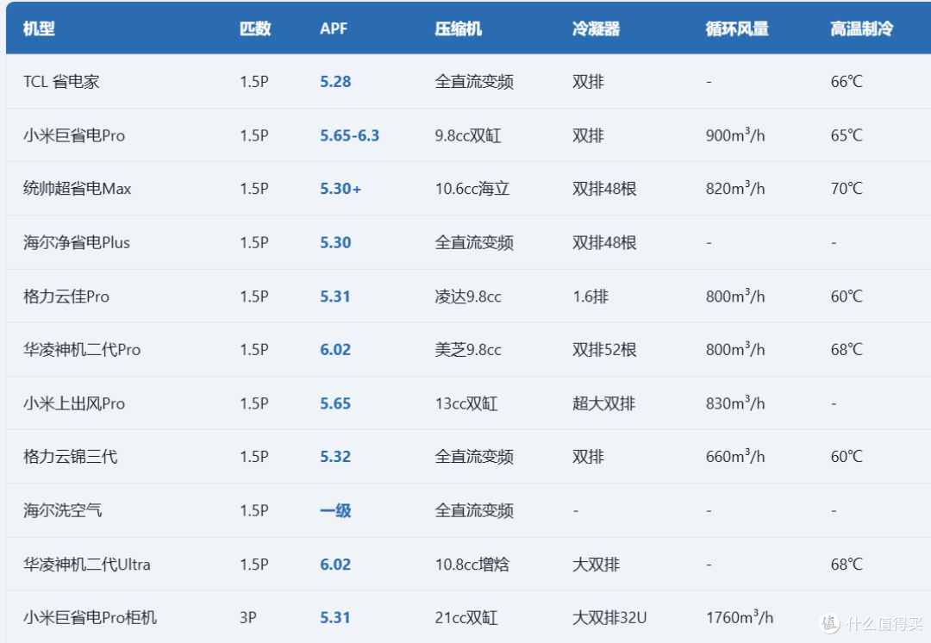Select the 统帅超省电Max model name

coord(78,189)
